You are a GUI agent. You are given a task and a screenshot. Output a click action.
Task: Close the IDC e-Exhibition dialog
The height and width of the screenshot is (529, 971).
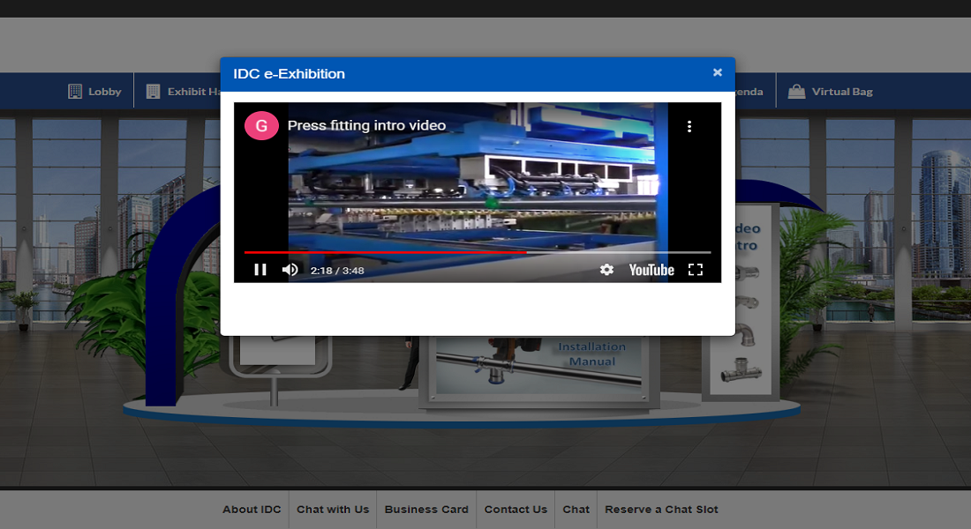pos(717,72)
